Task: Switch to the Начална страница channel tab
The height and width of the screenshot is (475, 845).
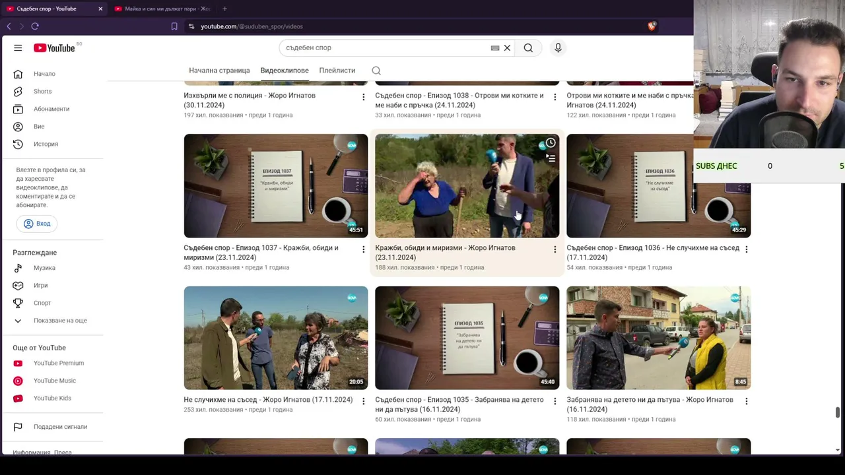Action: pyautogui.click(x=219, y=71)
